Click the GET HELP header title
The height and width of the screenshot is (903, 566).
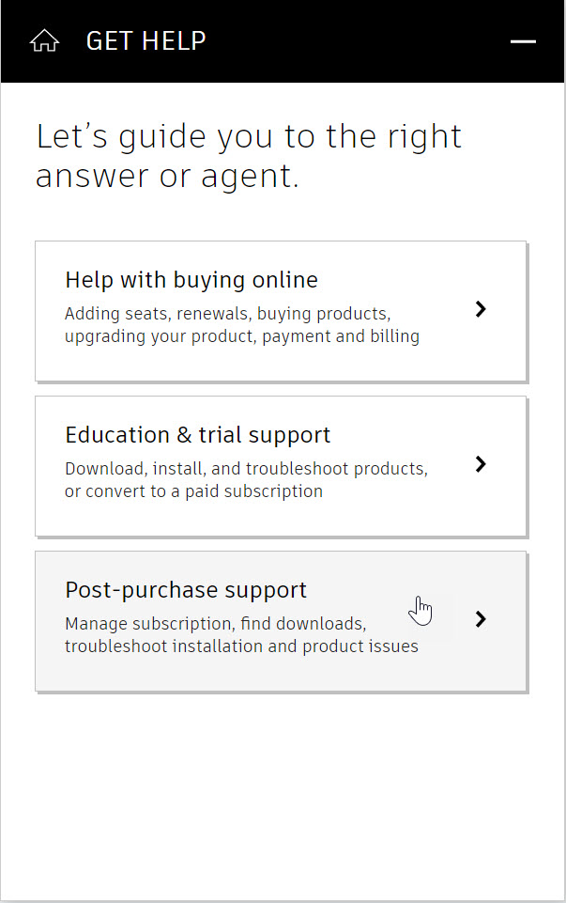(x=146, y=41)
